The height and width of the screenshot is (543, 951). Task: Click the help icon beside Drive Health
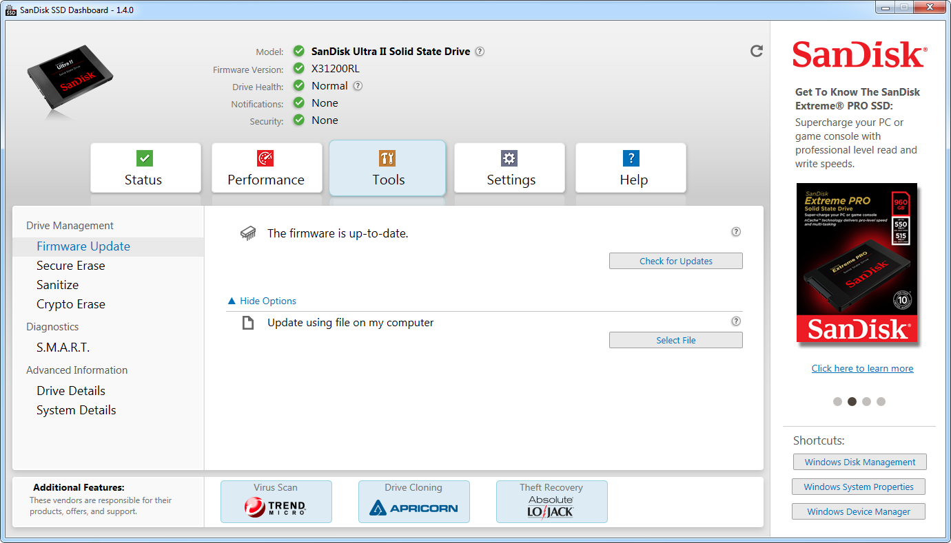pyautogui.click(x=358, y=86)
